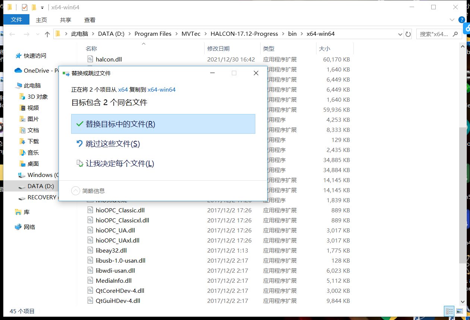
Task: Select the MediaInfo.dll file name
Action: pyautogui.click(x=114, y=281)
